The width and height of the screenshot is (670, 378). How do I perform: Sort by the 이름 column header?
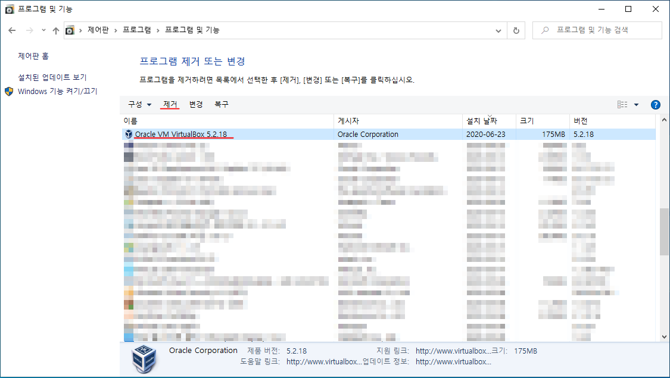[228, 121]
